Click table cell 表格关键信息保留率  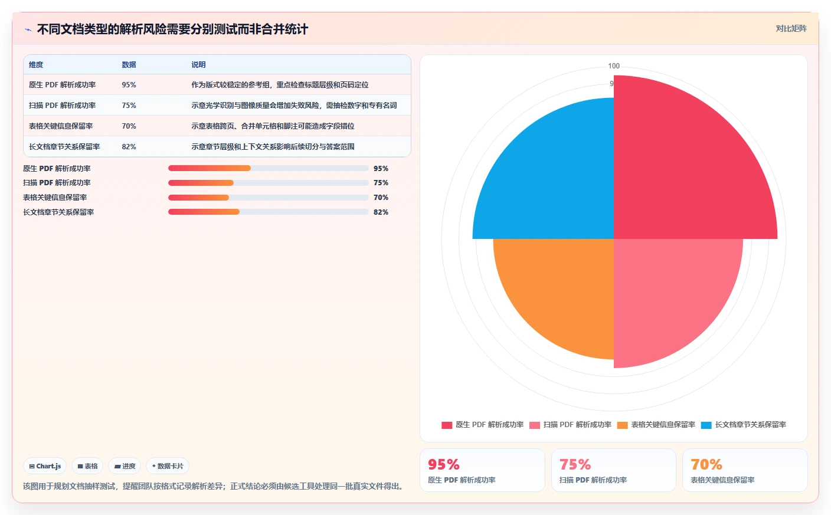(x=61, y=126)
